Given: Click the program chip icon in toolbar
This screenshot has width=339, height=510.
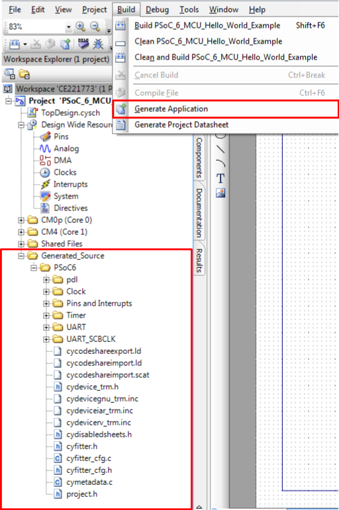Looking at the screenshot, I should click(83, 44).
